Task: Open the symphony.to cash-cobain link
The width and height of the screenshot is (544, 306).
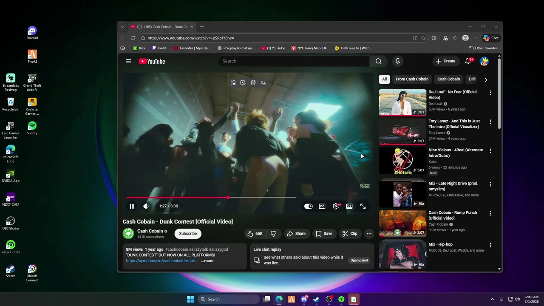Action: pos(161,261)
